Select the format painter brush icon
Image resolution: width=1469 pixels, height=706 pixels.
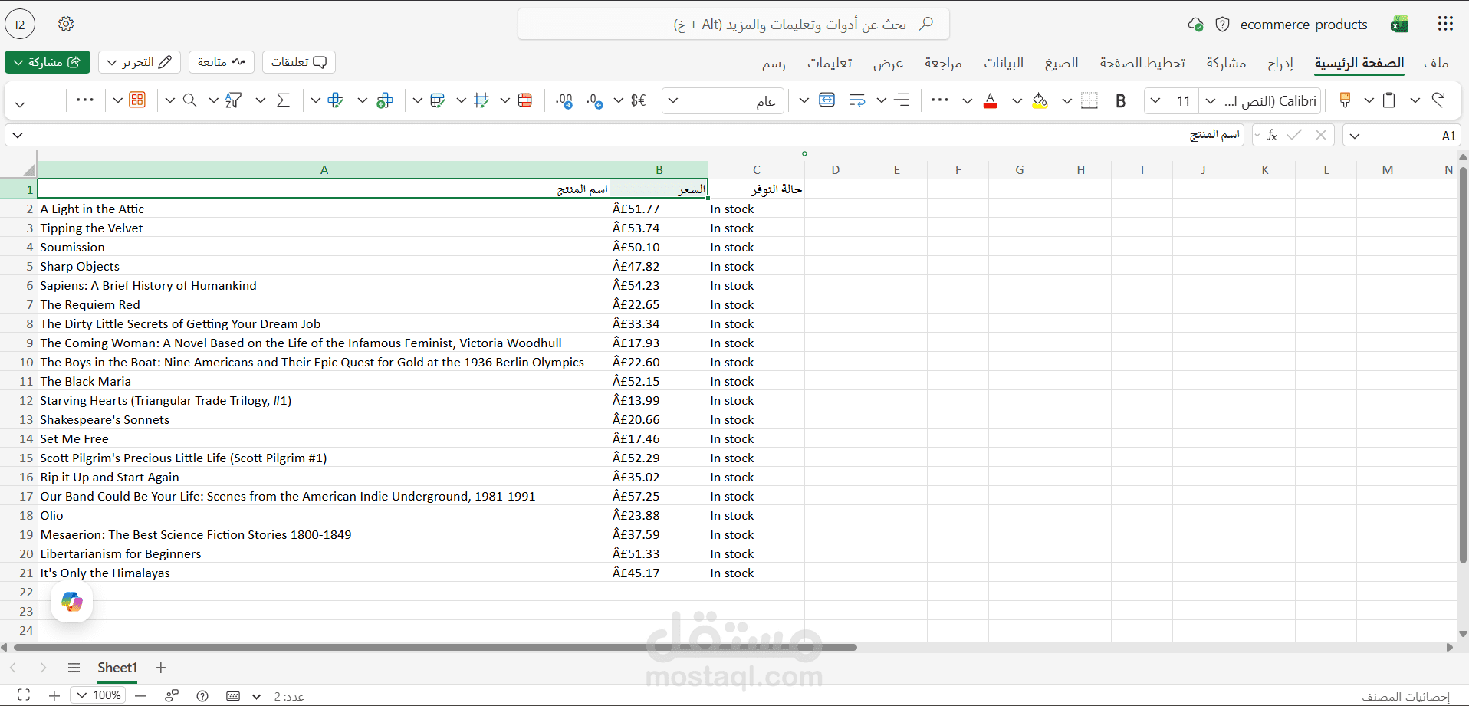point(1345,100)
